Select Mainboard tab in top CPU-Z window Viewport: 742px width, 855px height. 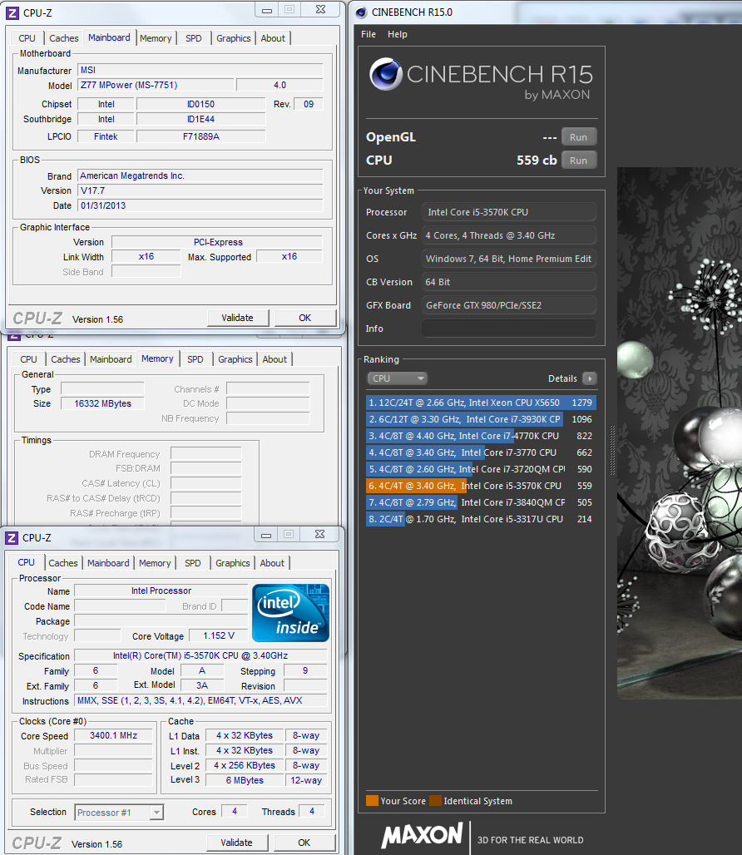[x=109, y=37]
